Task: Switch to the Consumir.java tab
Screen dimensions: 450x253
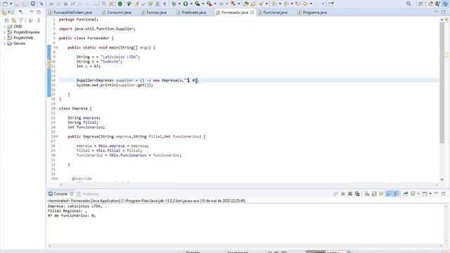Action: [117, 13]
